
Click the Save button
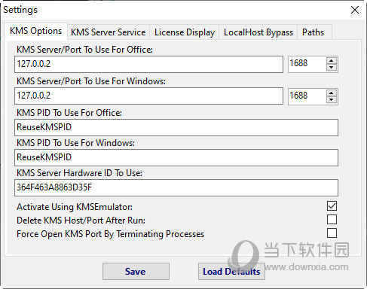[x=136, y=272]
